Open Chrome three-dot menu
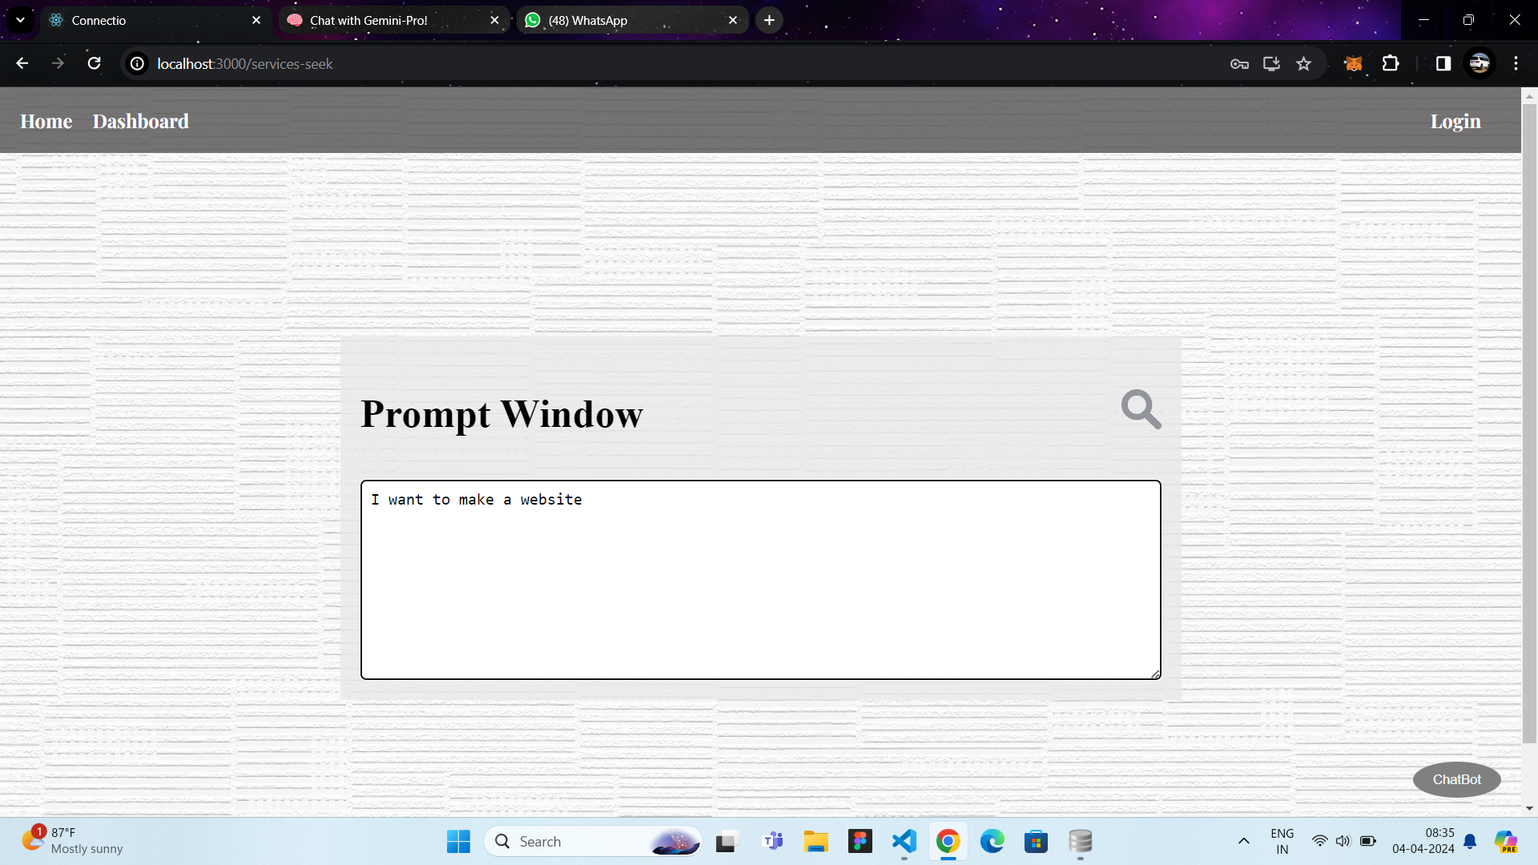Viewport: 1538px width, 865px height. pyautogui.click(x=1516, y=64)
